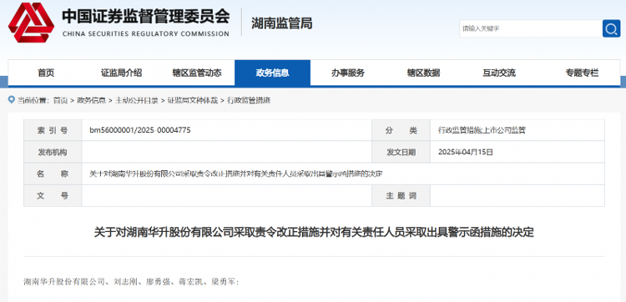Click the blue search magnifier button
Screen dimensions: 626x302
coord(611,28)
